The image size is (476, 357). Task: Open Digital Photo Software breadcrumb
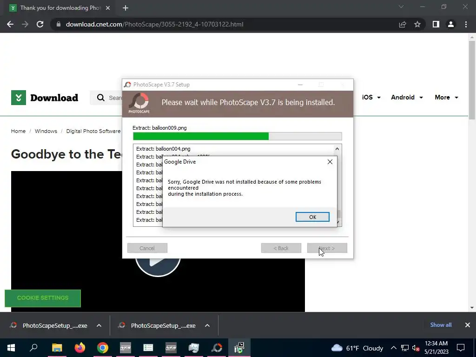click(x=93, y=131)
